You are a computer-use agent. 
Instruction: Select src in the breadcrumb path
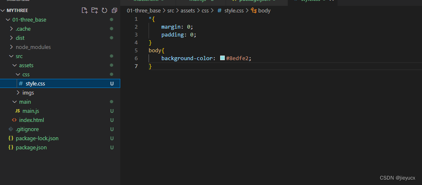coord(171,11)
